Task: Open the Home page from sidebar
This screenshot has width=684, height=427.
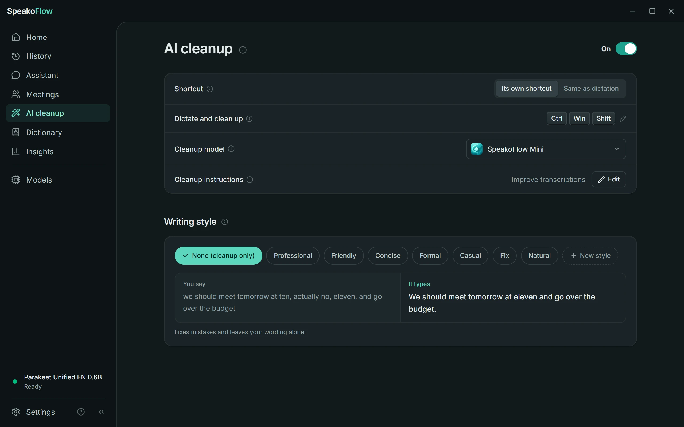Action: pyautogui.click(x=58, y=37)
